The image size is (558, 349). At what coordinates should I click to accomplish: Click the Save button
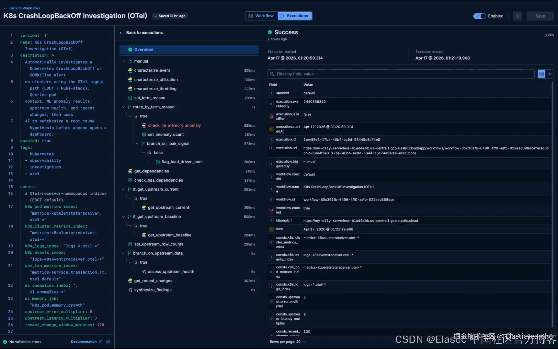[x=540, y=16]
